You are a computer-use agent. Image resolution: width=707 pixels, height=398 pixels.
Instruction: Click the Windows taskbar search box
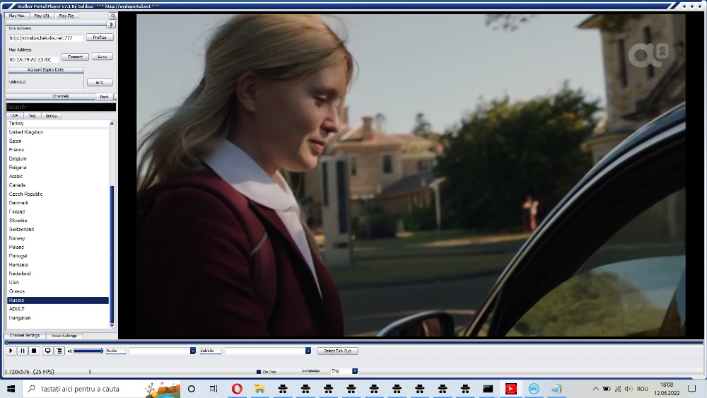(101, 389)
